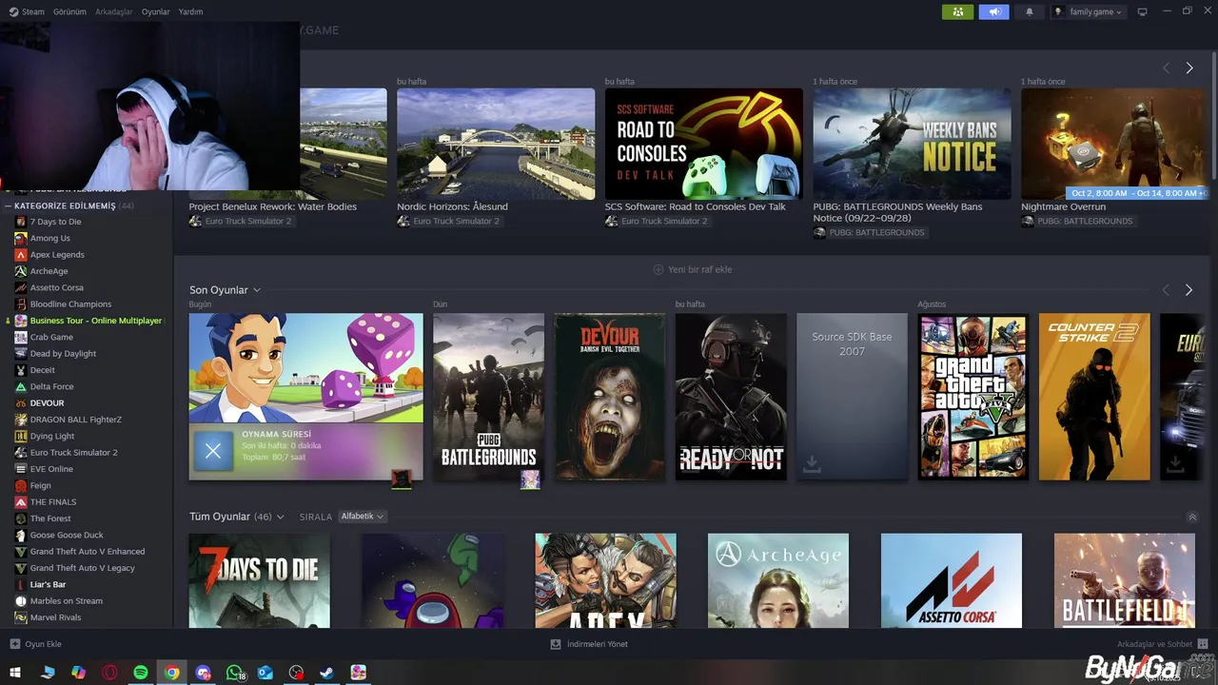Select Bloodline Champions in the library list
Screen dimensions: 1218x685
[x=70, y=303]
